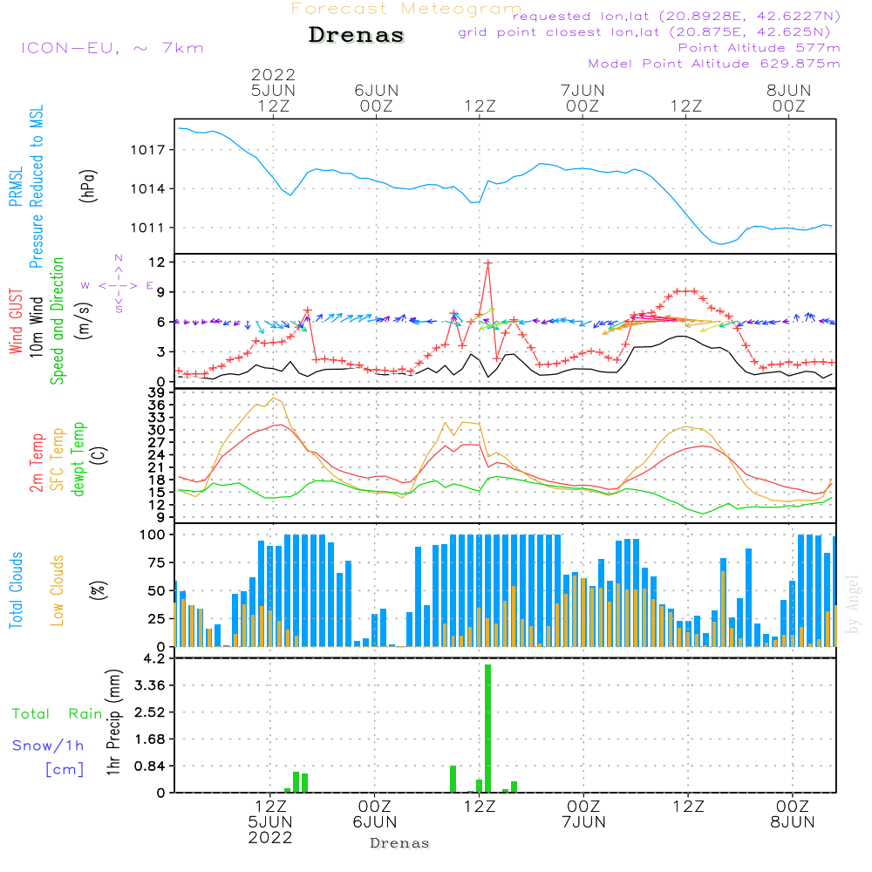Click the green 'Speed and Direction' label

57,321
